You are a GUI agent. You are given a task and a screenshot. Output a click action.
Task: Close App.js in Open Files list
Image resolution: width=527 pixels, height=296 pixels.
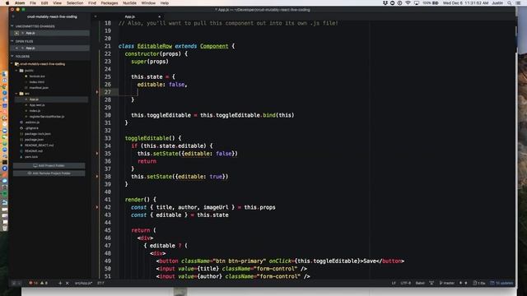pos(16,48)
